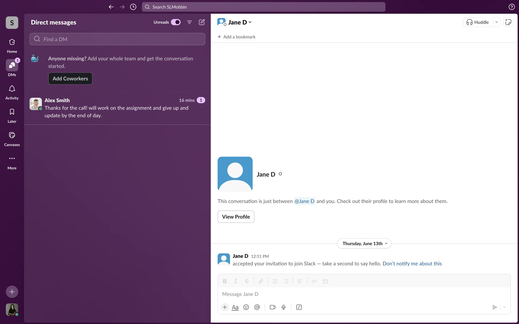Open Alex Smith's unread conversation

[x=117, y=108]
